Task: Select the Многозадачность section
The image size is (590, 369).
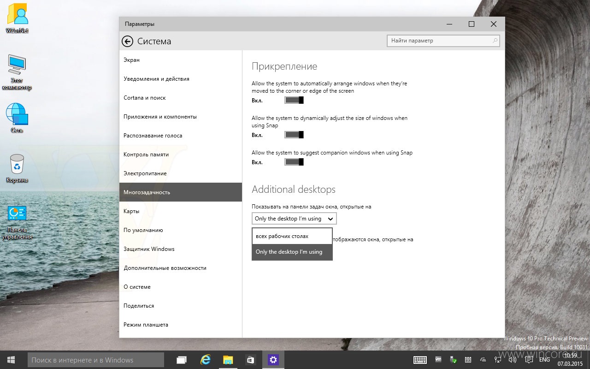Action: click(181, 192)
